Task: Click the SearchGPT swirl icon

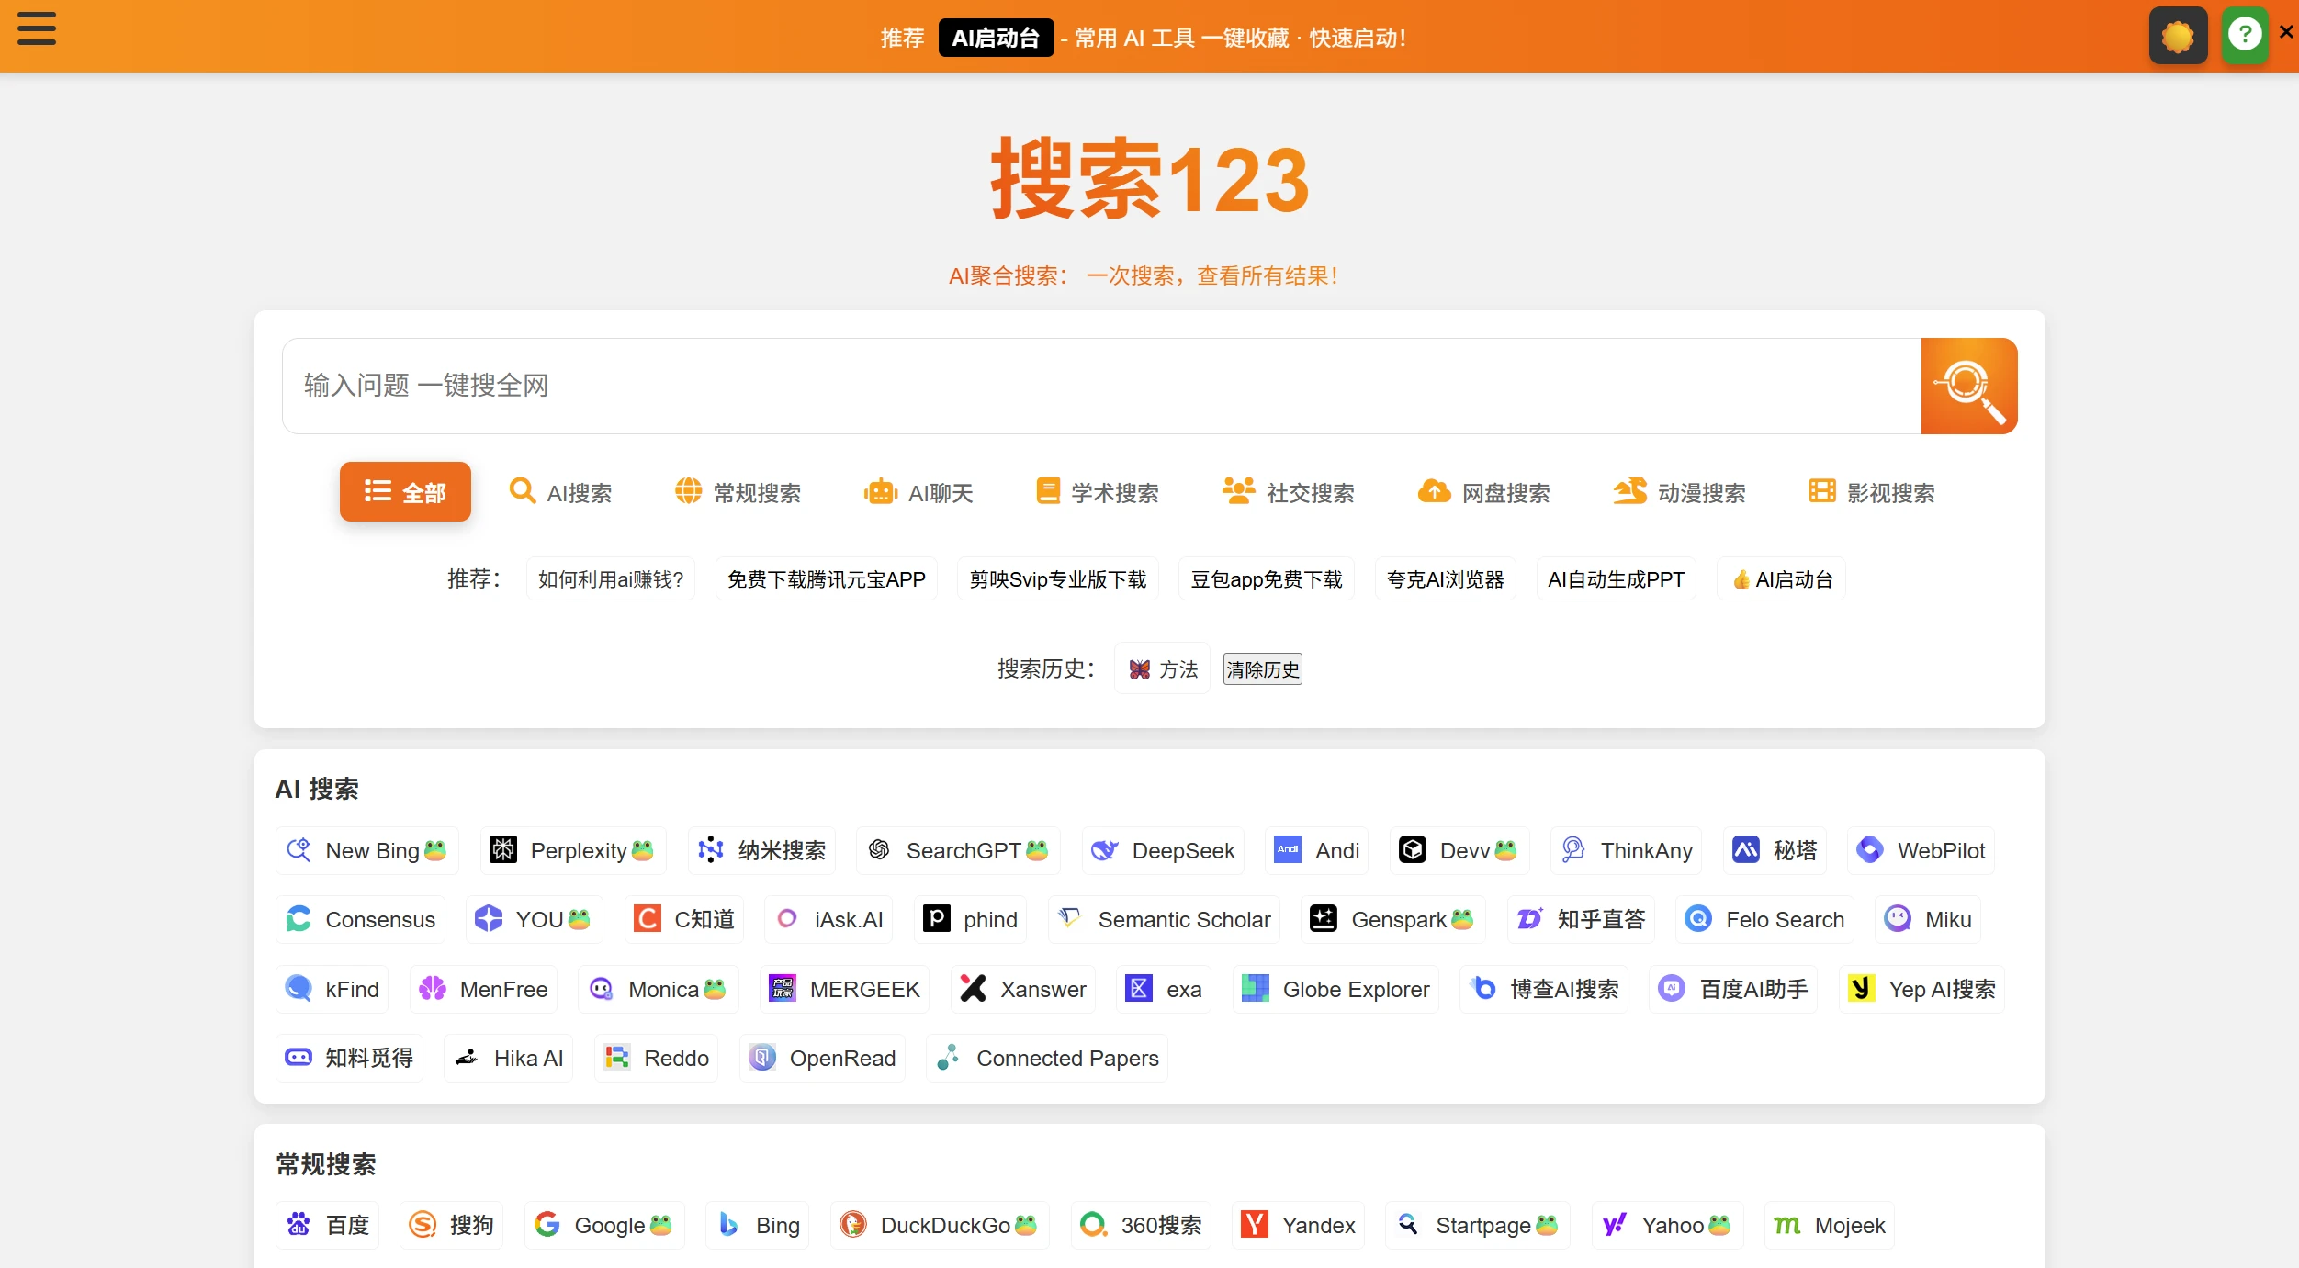Action: click(879, 849)
